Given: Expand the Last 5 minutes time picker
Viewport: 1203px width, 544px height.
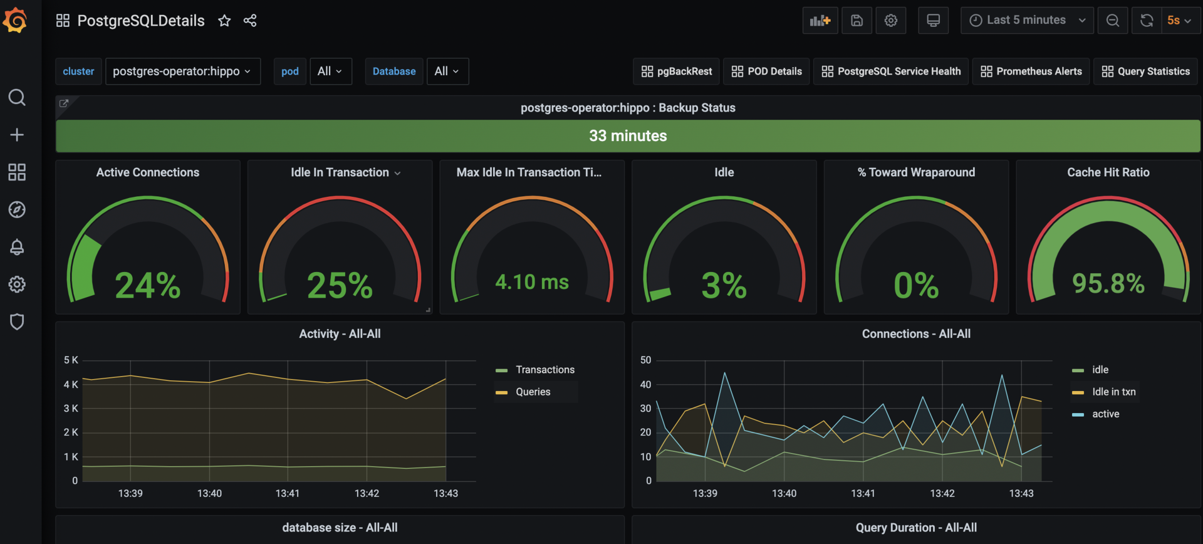Looking at the screenshot, I should (1027, 21).
